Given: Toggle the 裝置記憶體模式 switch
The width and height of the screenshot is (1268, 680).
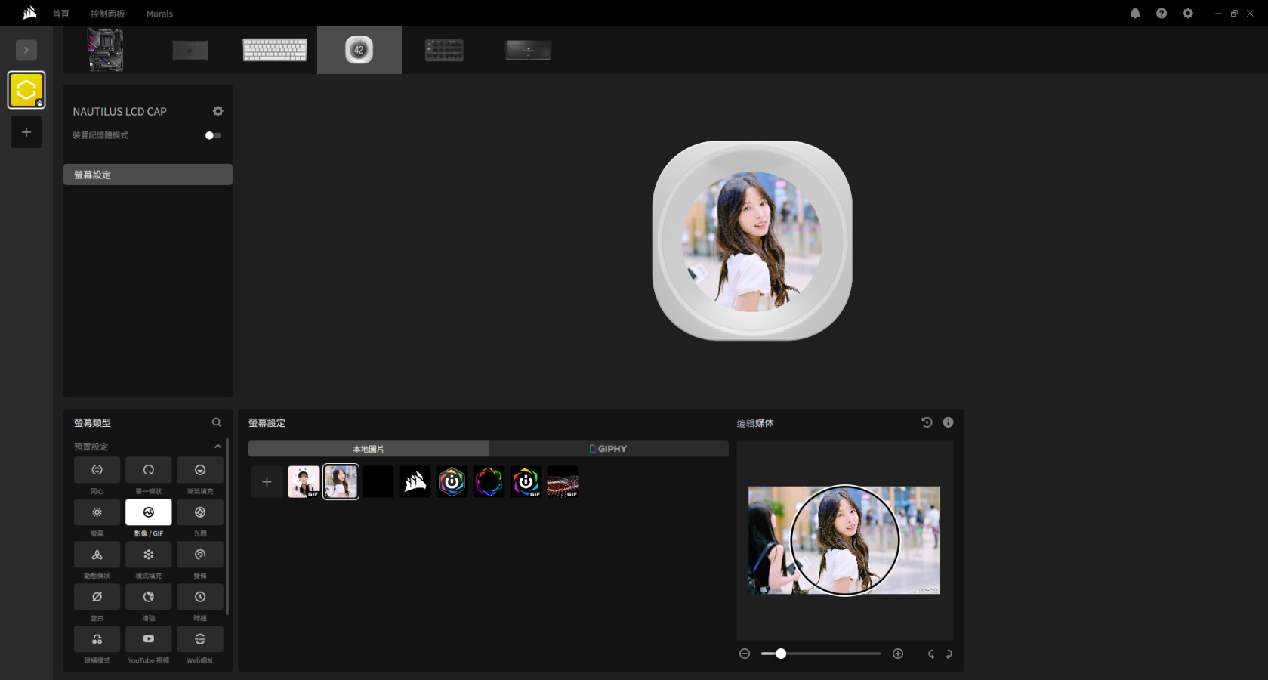Looking at the screenshot, I should coord(213,136).
